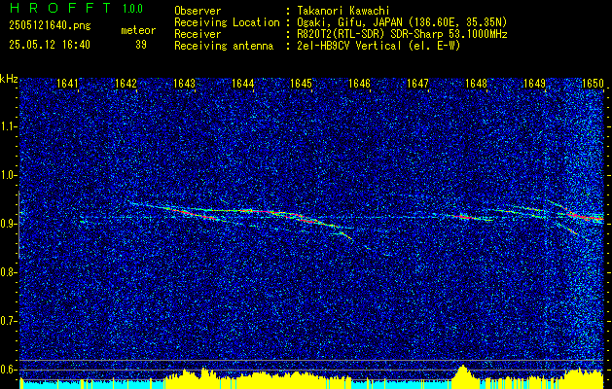Click the meteor label
This screenshot has height=389, width=612.
[138, 30]
